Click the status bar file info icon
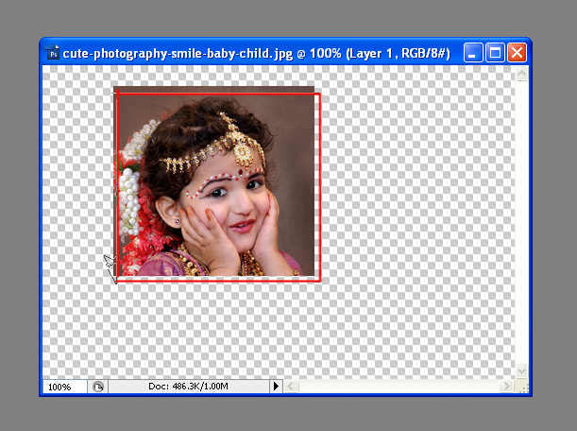The width and height of the screenshot is (577, 431). coord(97,387)
